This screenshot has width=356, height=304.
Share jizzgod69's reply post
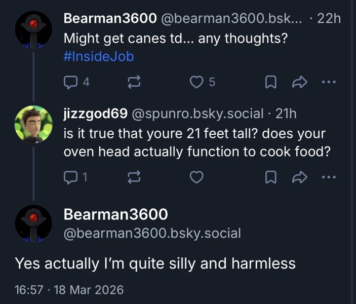click(x=300, y=177)
